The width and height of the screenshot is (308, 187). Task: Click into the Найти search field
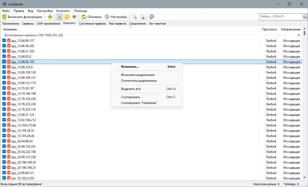tap(280, 17)
